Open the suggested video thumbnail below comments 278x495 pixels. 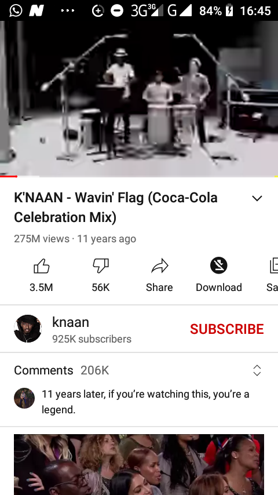pos(139,464)
